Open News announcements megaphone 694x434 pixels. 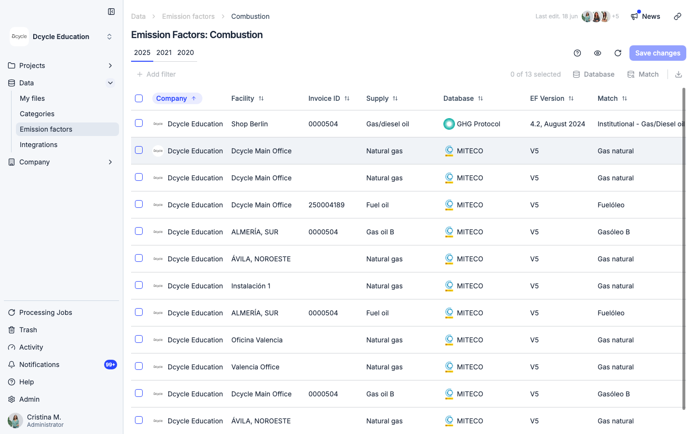coord(645,16)
